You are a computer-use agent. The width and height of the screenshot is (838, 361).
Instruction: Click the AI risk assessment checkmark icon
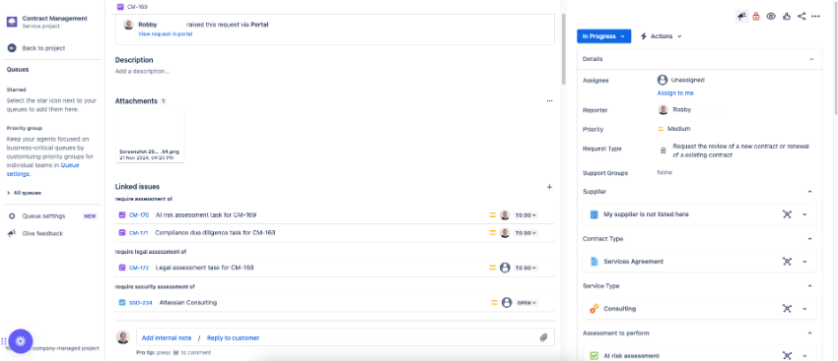[594, 356]
